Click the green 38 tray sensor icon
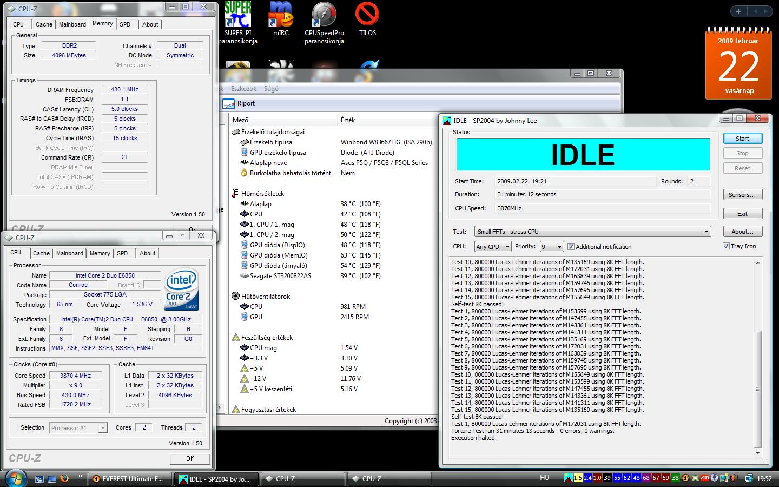The height and width of the screenshot is (487, 779). (675, 478)
